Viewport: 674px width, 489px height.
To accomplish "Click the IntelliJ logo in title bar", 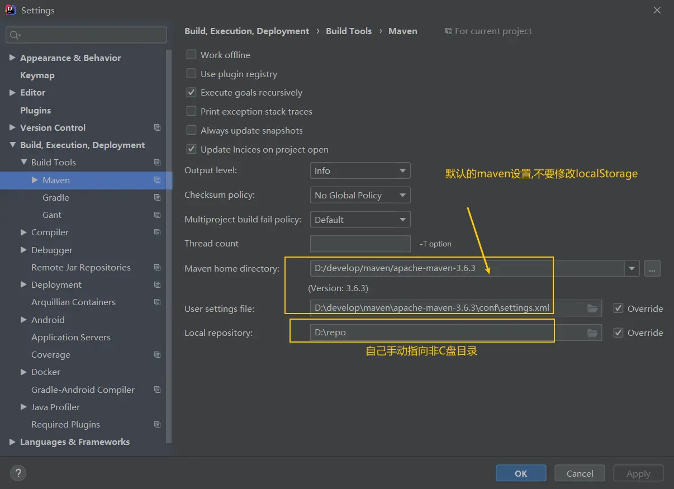I will (x=10, y=10).
